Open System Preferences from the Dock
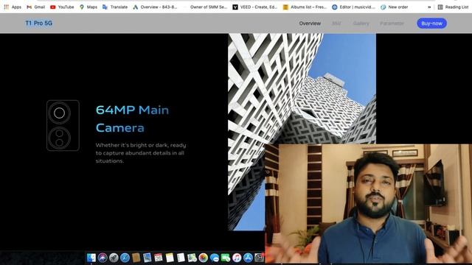The width and height of the screenshot is (472, 265). click(259, 258)
